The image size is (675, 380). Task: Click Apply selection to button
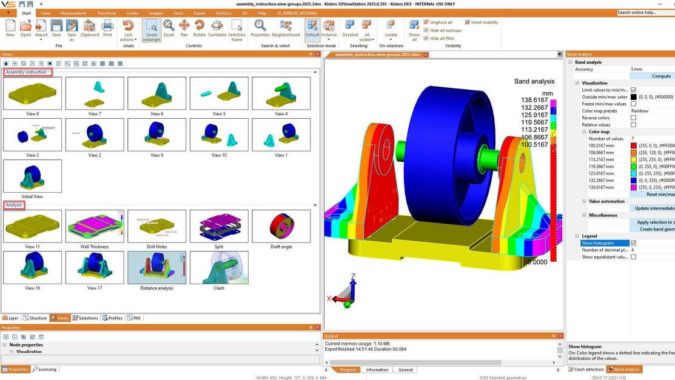pyautogui.click(x=653, y=222)
